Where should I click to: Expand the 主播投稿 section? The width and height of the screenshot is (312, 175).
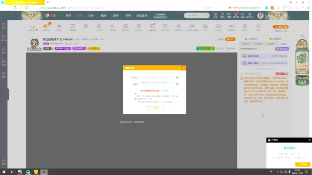252,38
